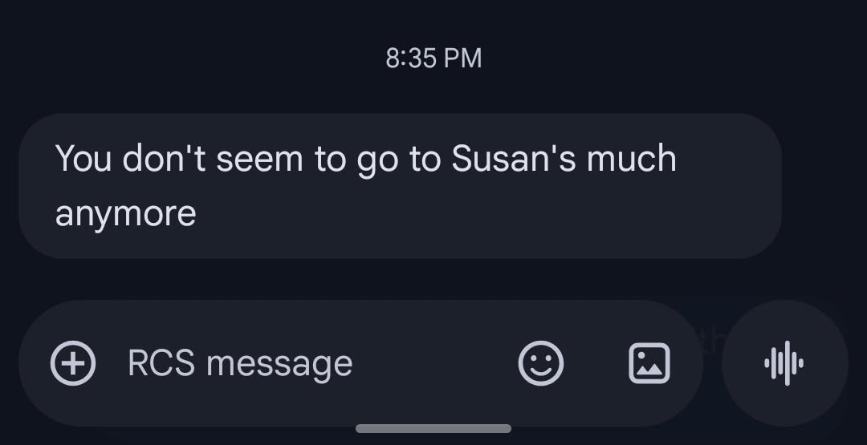
Task: Tap the home gesture bar
Action: click(433, 429)
